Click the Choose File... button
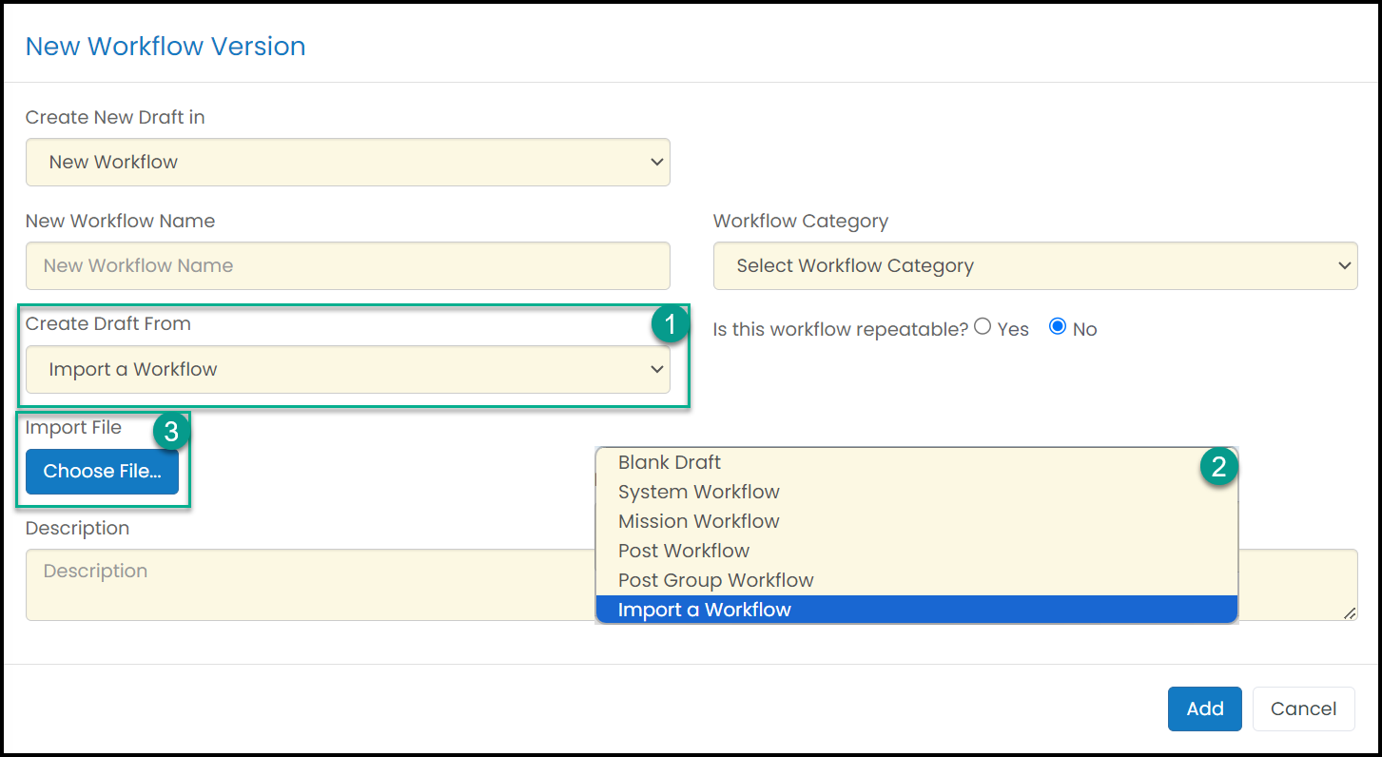This screenshot has height=757, width=1382. point(102,471)
